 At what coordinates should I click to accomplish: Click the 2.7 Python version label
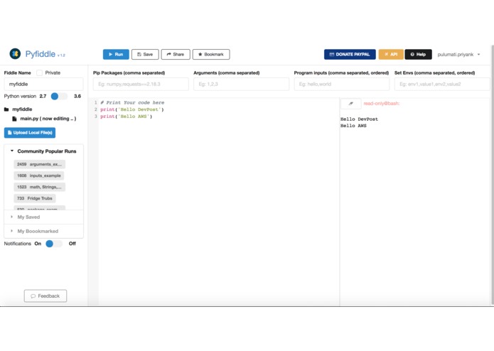pyautogui.click(x=43, y=96)
